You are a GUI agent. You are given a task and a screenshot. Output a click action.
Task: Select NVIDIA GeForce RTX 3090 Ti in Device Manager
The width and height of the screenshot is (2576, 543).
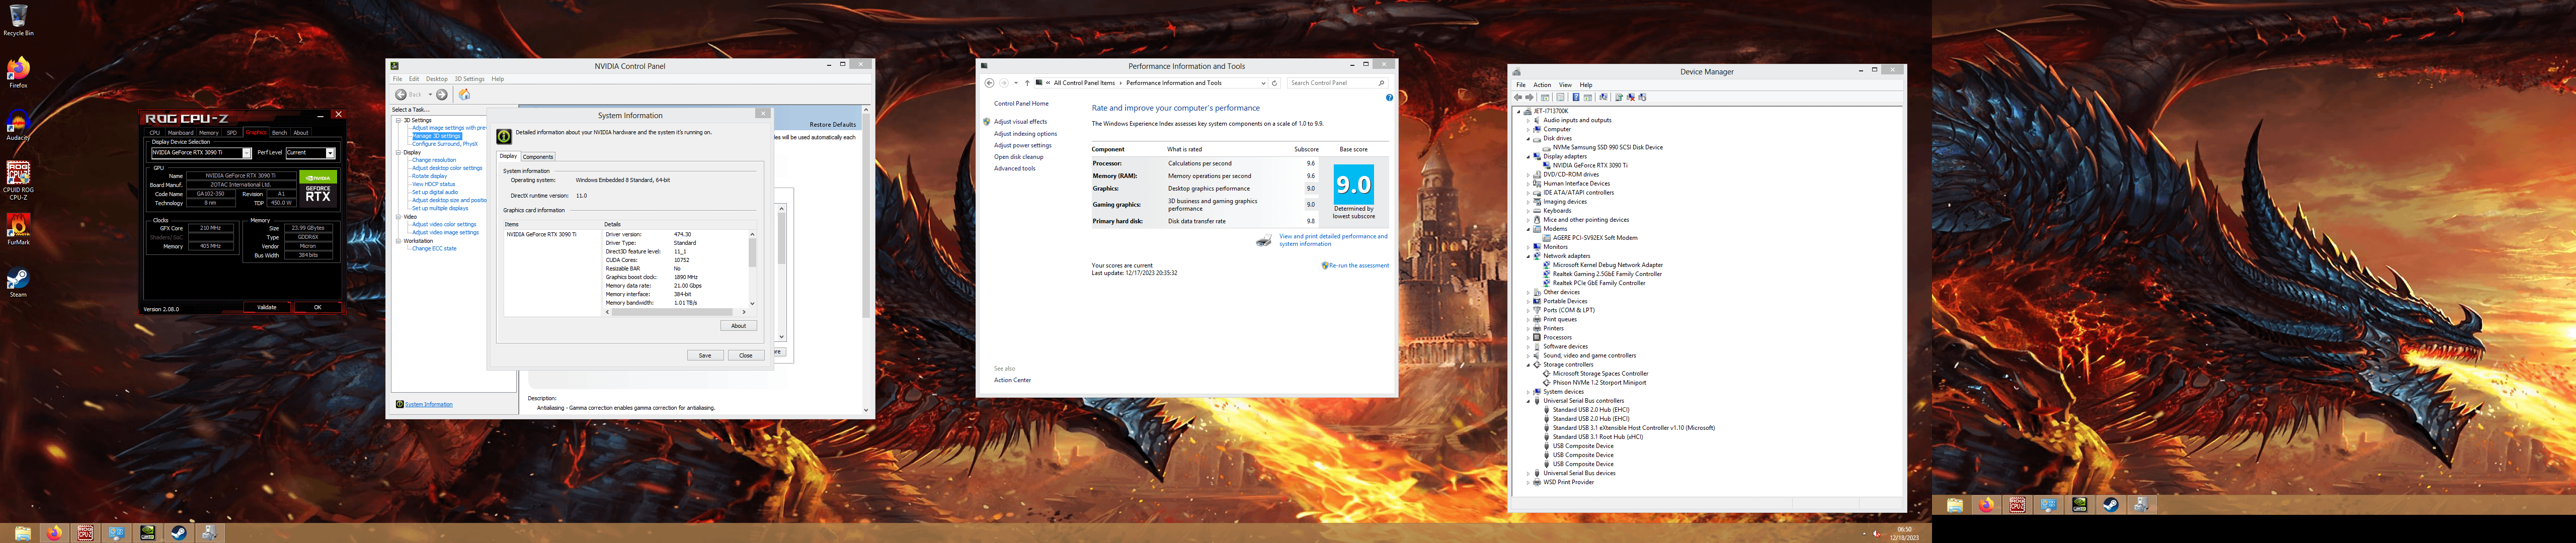pyautogui.click(x=1590, y=165)
